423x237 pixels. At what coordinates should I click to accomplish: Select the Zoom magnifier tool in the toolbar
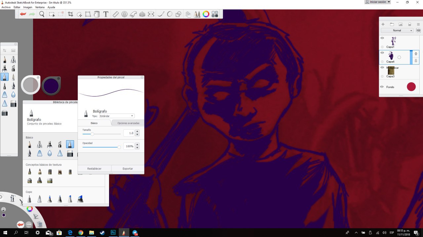coord(42,14)
